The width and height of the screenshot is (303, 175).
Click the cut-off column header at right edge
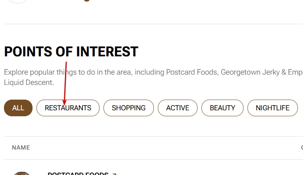coord(302,148)
